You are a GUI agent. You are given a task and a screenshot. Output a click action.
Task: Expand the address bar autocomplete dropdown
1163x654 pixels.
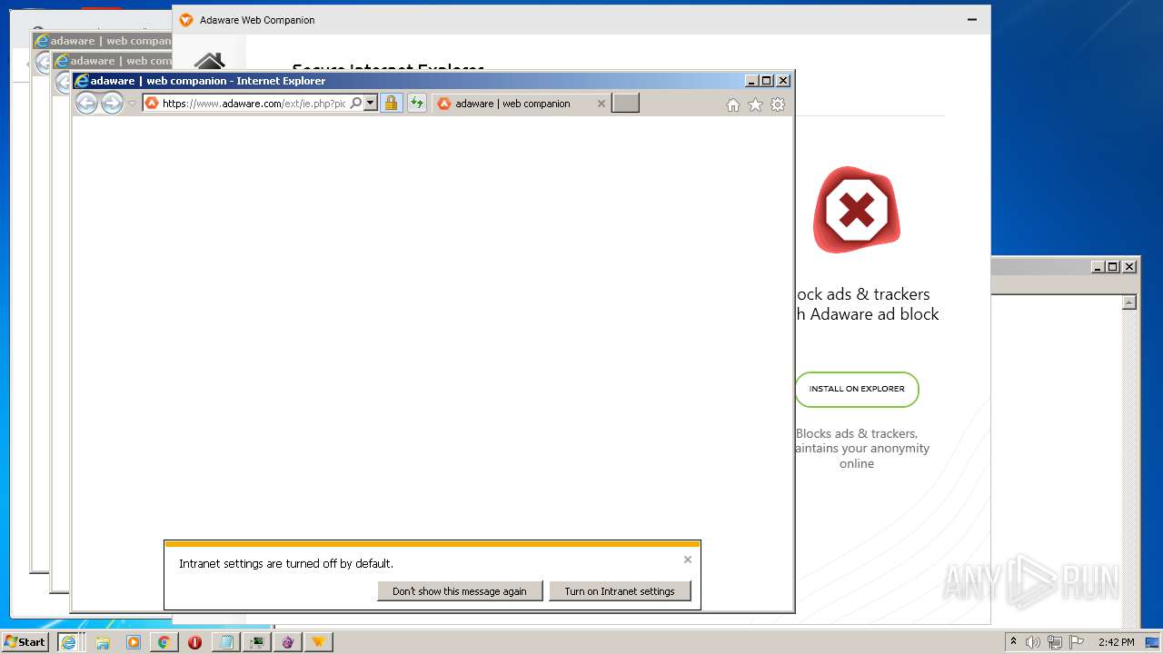(371, 104)
